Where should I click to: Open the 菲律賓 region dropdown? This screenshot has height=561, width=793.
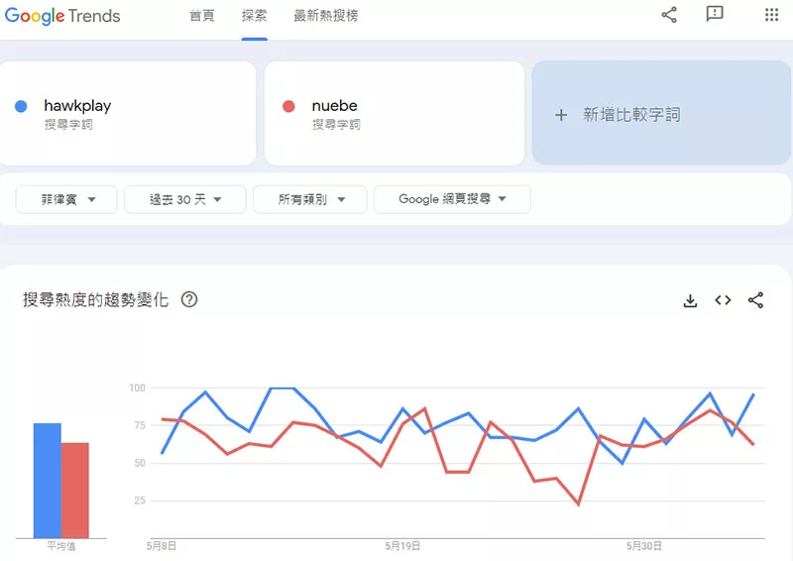point(66,199)
